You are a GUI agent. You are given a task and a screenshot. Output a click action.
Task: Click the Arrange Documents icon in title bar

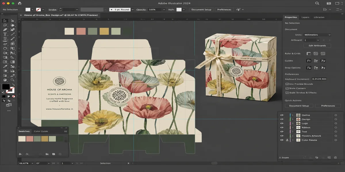coord(329,3)
